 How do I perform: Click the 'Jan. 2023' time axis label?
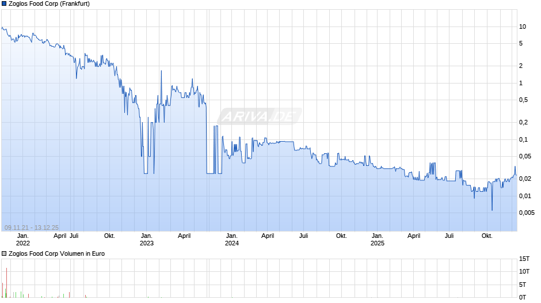click(146, 240)
